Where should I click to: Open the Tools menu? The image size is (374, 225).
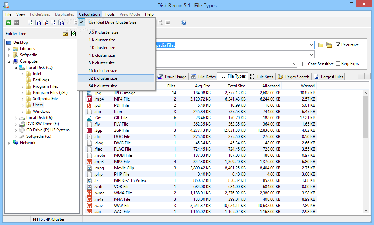[x=110, y=14]
